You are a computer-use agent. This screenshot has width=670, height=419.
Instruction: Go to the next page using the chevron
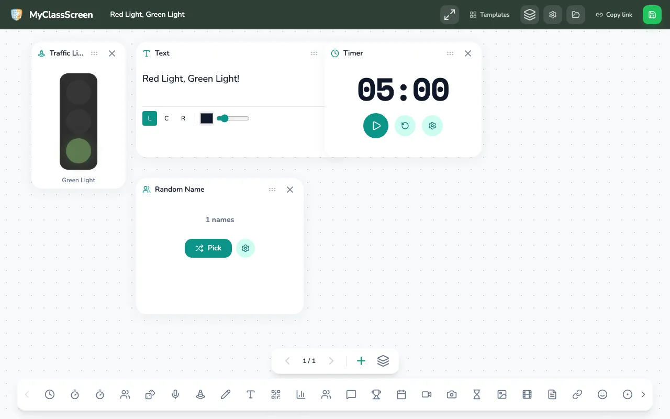[331, 361]
